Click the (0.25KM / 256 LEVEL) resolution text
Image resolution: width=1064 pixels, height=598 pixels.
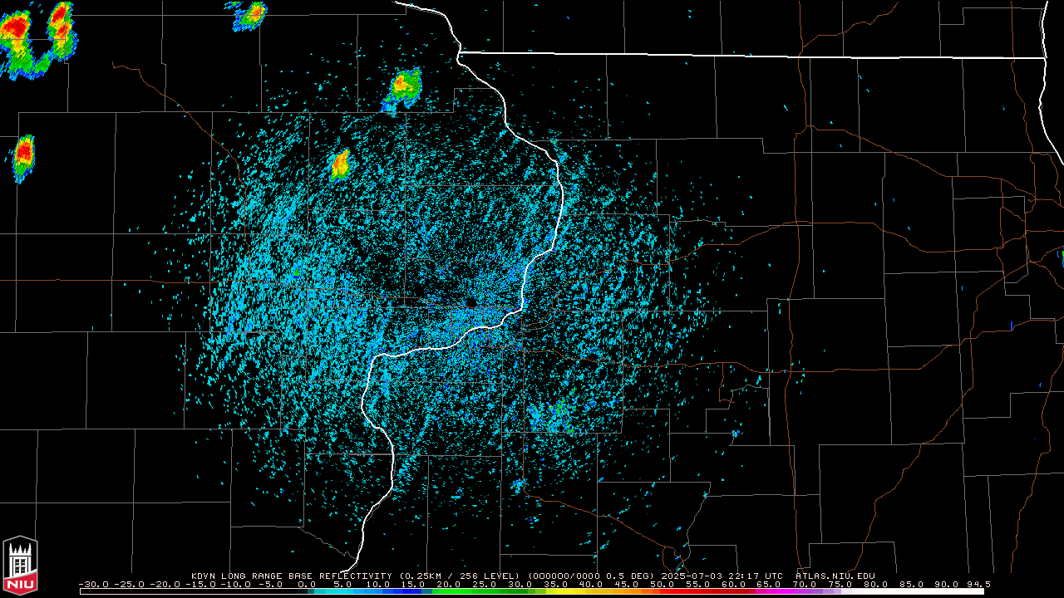[x=460, y=576]
